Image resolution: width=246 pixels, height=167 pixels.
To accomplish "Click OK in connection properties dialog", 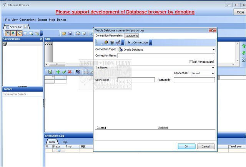I will tap(186, 147).
